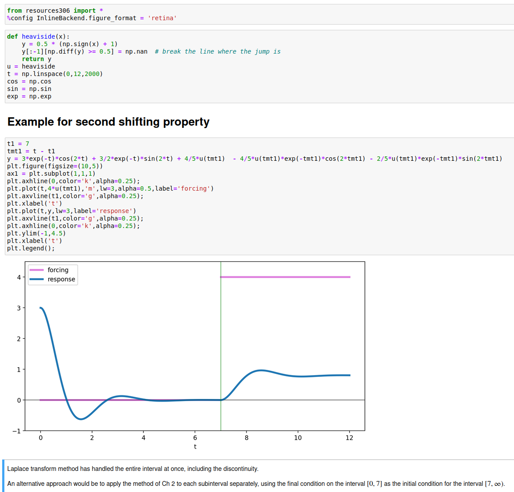The image size is (514, 492).
Task: Click the blue response swatch in legend
Action: [36, 279]
